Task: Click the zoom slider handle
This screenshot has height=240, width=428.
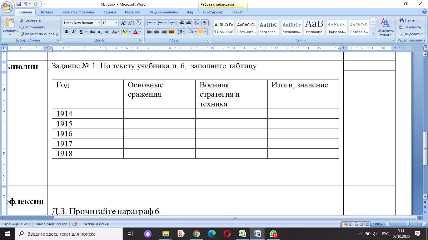Action: [408, 224]
